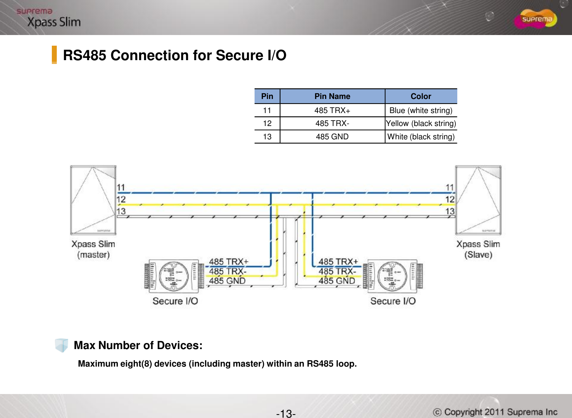Image resolution: width=572 pixels, height=418 pixels.
Task: Click the right Secure I/O module image
Action: (393, 276)
